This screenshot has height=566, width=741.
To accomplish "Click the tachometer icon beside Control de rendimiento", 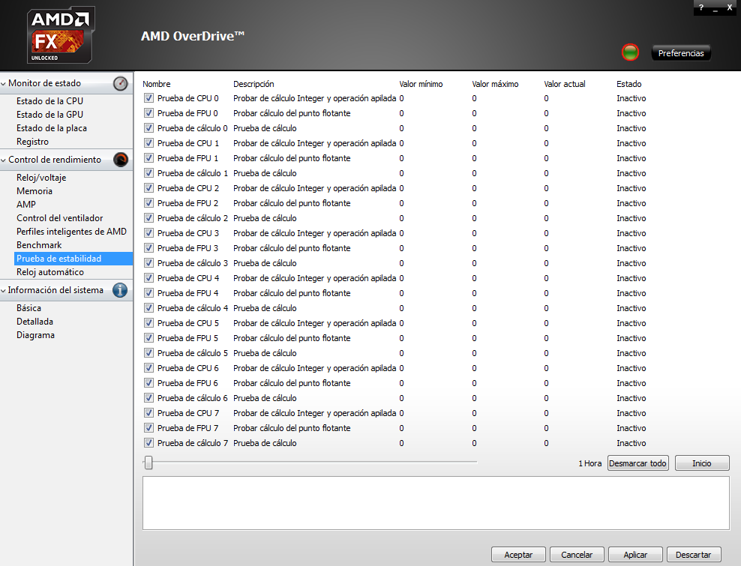I will click(x=121, y=160).
